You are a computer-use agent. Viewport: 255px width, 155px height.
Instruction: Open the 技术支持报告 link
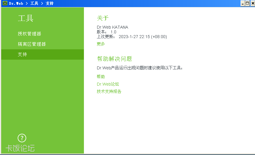[109, 92]
